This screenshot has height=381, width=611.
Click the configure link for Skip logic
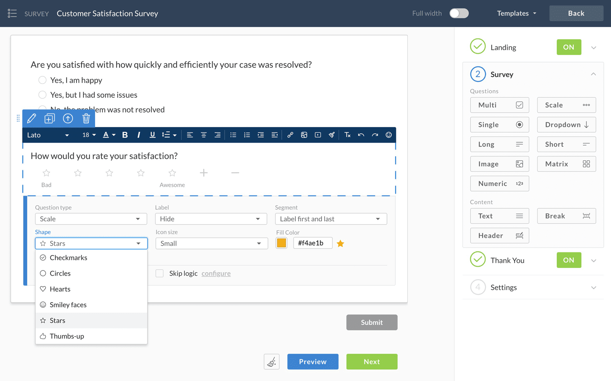tap(216, 273)
